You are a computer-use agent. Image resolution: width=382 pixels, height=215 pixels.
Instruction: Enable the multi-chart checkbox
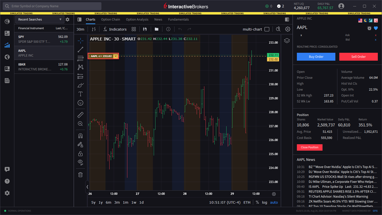(x=267, y=29)
